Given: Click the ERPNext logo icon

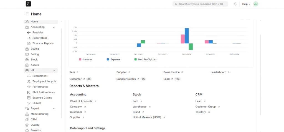Looking at the screenshot, I should tap(28, 4).
